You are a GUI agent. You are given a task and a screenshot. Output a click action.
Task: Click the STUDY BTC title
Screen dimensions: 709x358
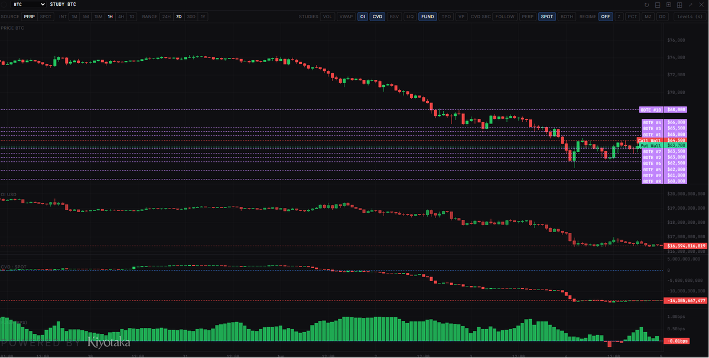(x=63, y=4)
